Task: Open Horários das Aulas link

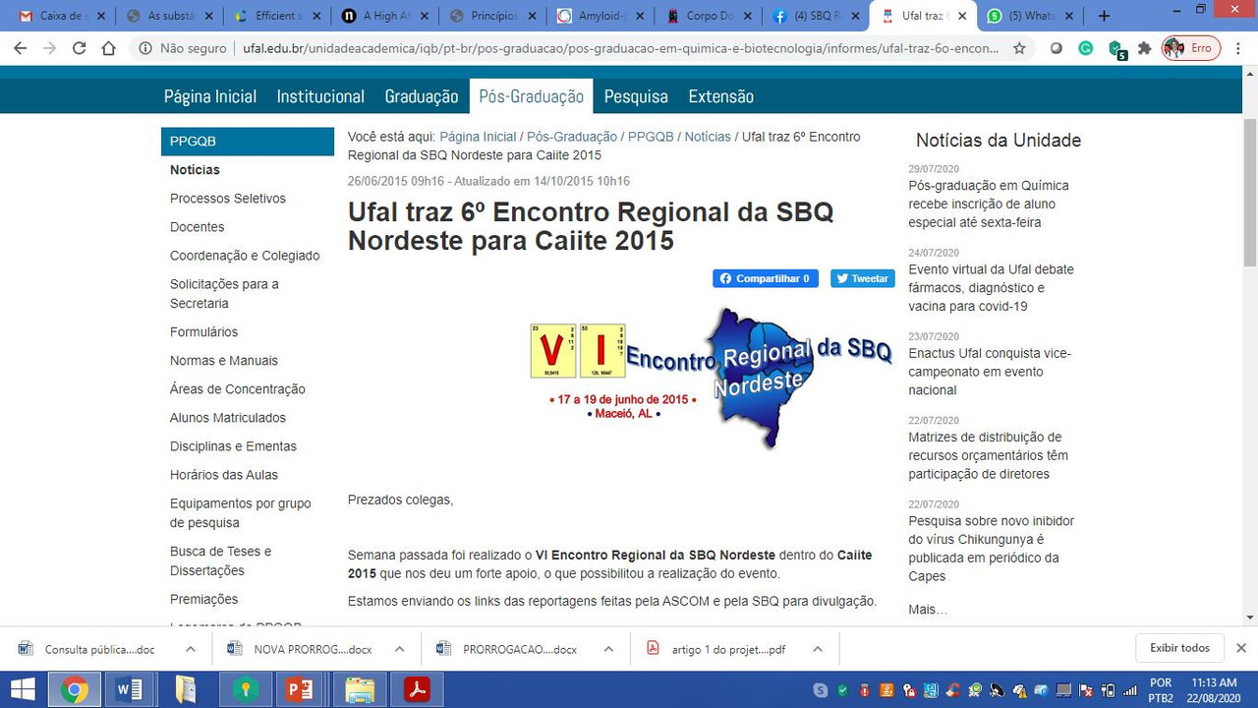Action: pyautogui.click(x=224, y=474)
